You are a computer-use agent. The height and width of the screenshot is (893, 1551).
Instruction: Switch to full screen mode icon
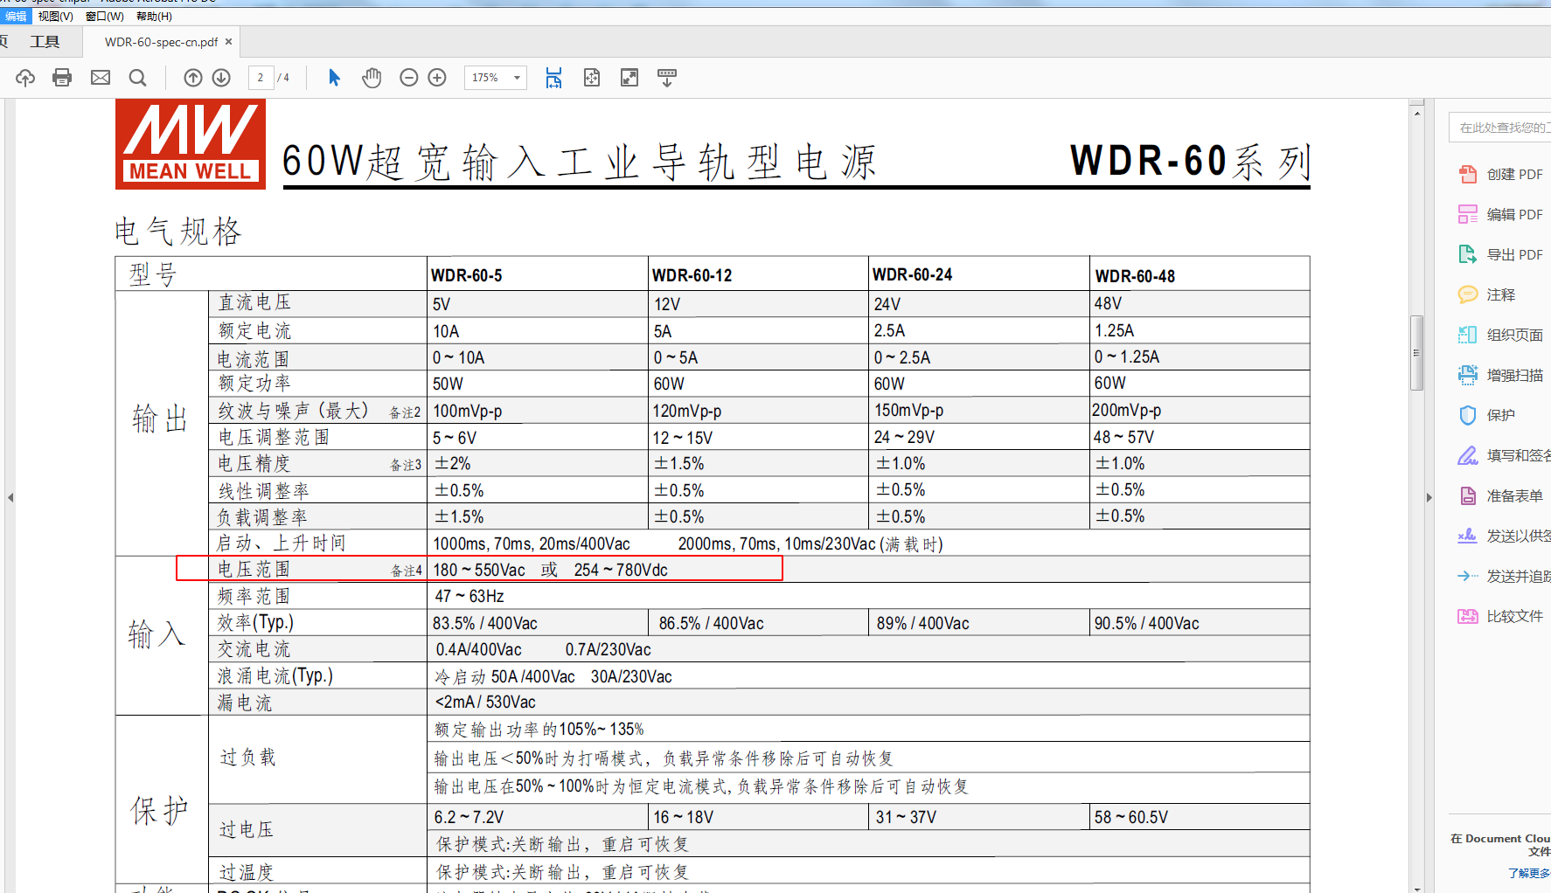pos(629,78)
